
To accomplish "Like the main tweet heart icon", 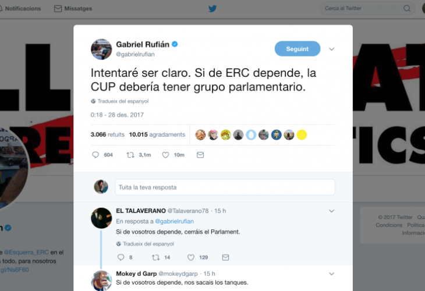I will 165,155.
